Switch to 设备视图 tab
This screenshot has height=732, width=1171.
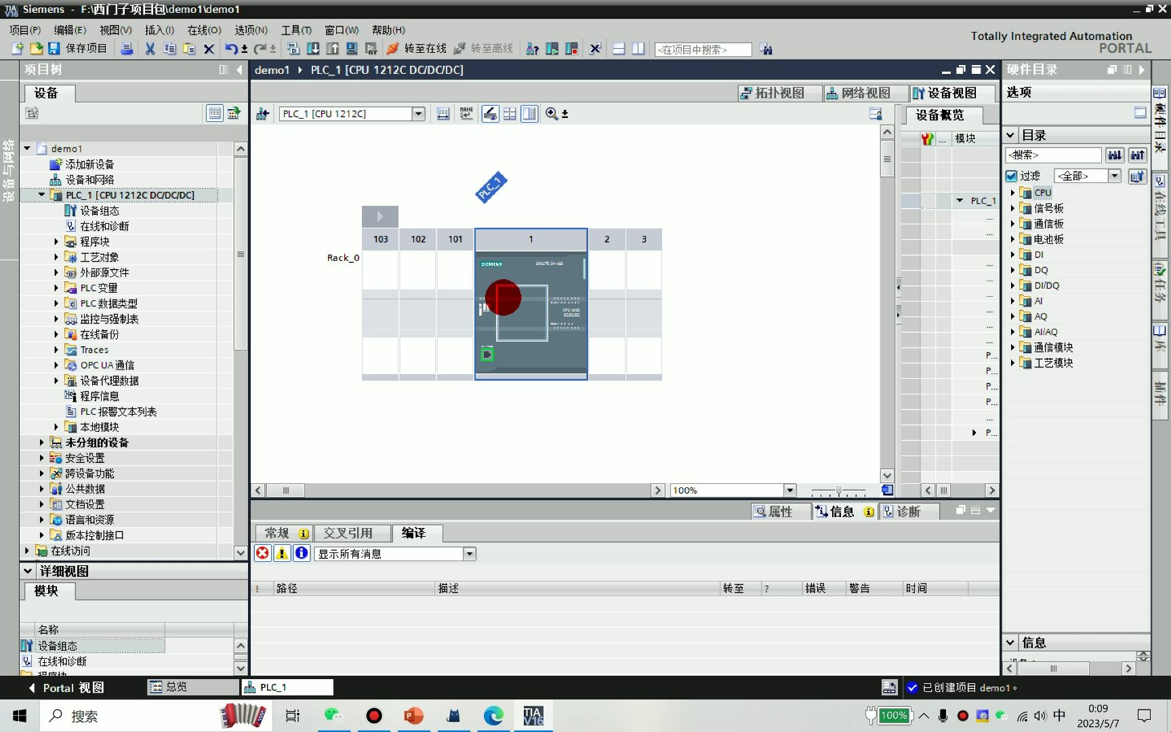(951, 94)
